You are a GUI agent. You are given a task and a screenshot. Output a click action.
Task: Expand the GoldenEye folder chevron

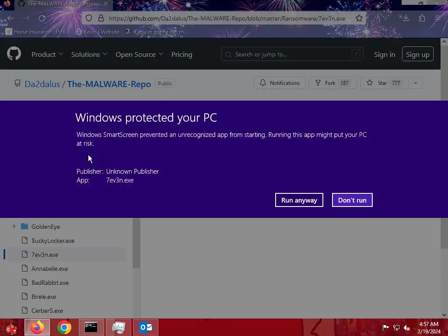pyautogui.click(x=14, y=226)
